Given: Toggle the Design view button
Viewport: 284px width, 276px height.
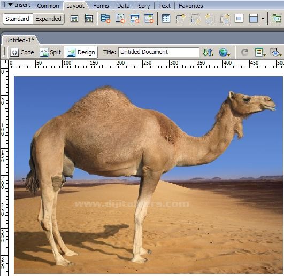Looking at the screenshot, I should [81, 52].
